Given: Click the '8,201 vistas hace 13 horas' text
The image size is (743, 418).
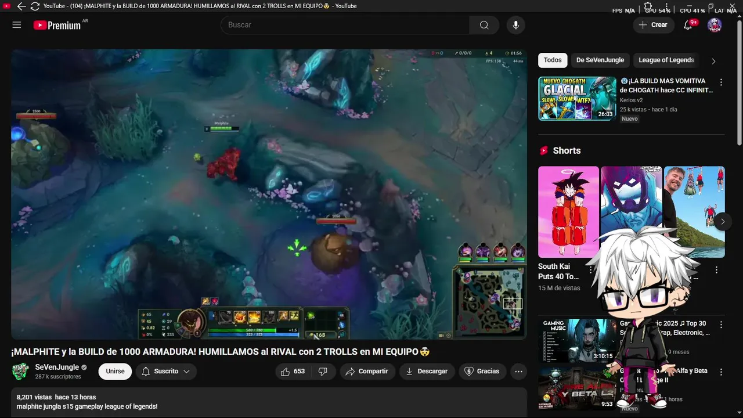Looking at the screenshot, I should coord(56,397).
